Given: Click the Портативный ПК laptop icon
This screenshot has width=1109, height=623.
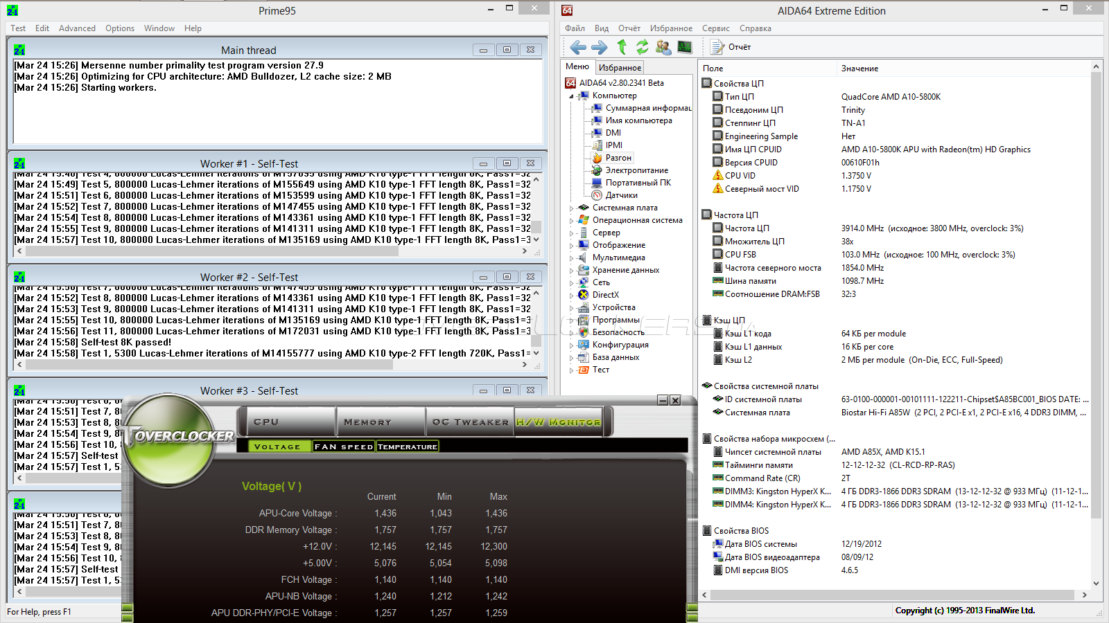Looking at the screenshot, I should coord(597,183).
